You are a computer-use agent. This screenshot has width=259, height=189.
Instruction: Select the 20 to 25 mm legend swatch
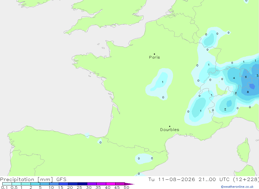(73, 184)
